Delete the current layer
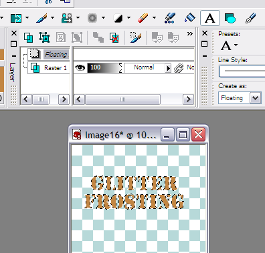This screenshot has width=265, height=253. [114, 37]
